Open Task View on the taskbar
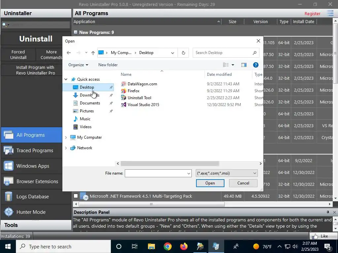The image size is (338, 253). click(x=135, y=246)
